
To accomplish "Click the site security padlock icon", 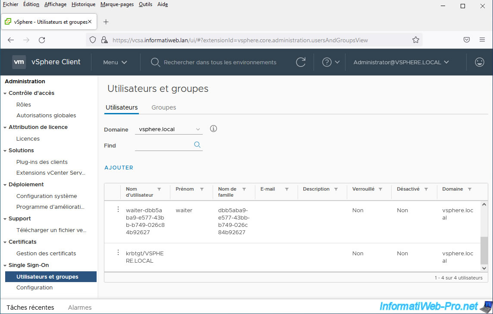I will coord(104,40).
